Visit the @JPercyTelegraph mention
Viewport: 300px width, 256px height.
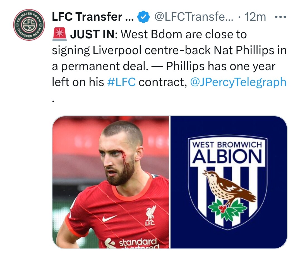tap(238, 82)
